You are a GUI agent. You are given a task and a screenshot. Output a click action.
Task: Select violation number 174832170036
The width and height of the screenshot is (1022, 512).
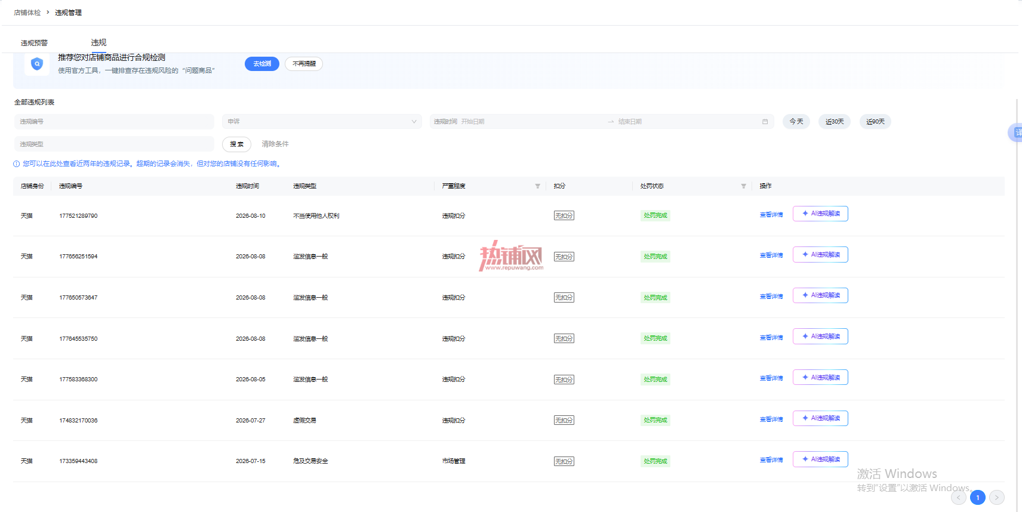[78, 421]
